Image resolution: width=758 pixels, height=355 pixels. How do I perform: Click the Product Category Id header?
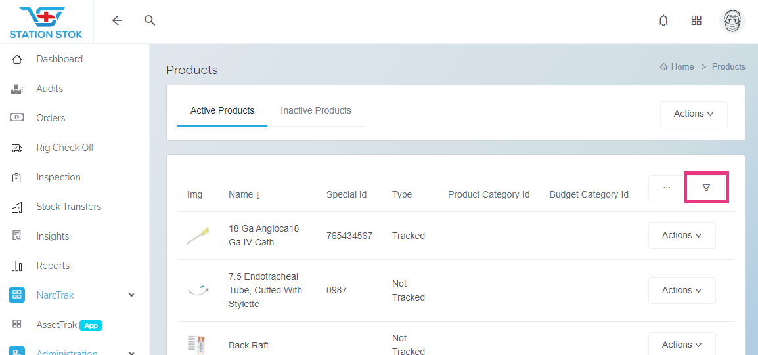tap(489, 195)
